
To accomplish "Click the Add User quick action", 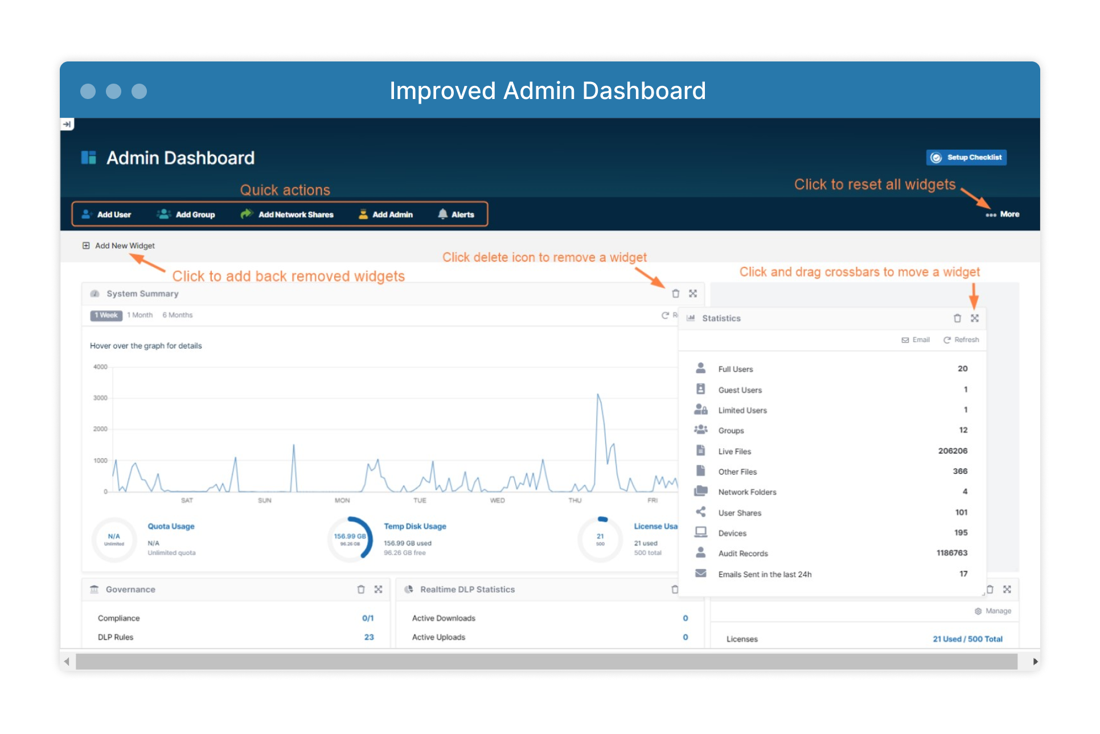I will pyautogui.click(x=106, y=215).
